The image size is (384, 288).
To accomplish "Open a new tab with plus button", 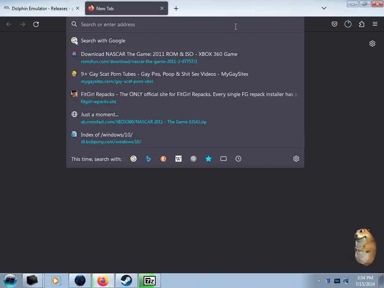I will (x=176, y=9).
